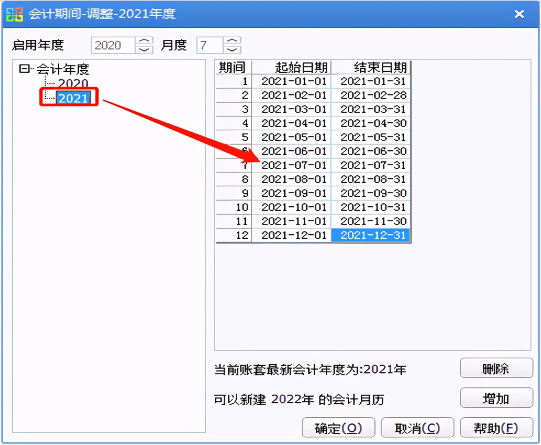Click end date 2021-09-30 cell

(371, 193)
